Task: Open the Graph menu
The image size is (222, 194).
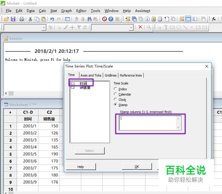Action: pyautogui.click(x=66, y=11)
